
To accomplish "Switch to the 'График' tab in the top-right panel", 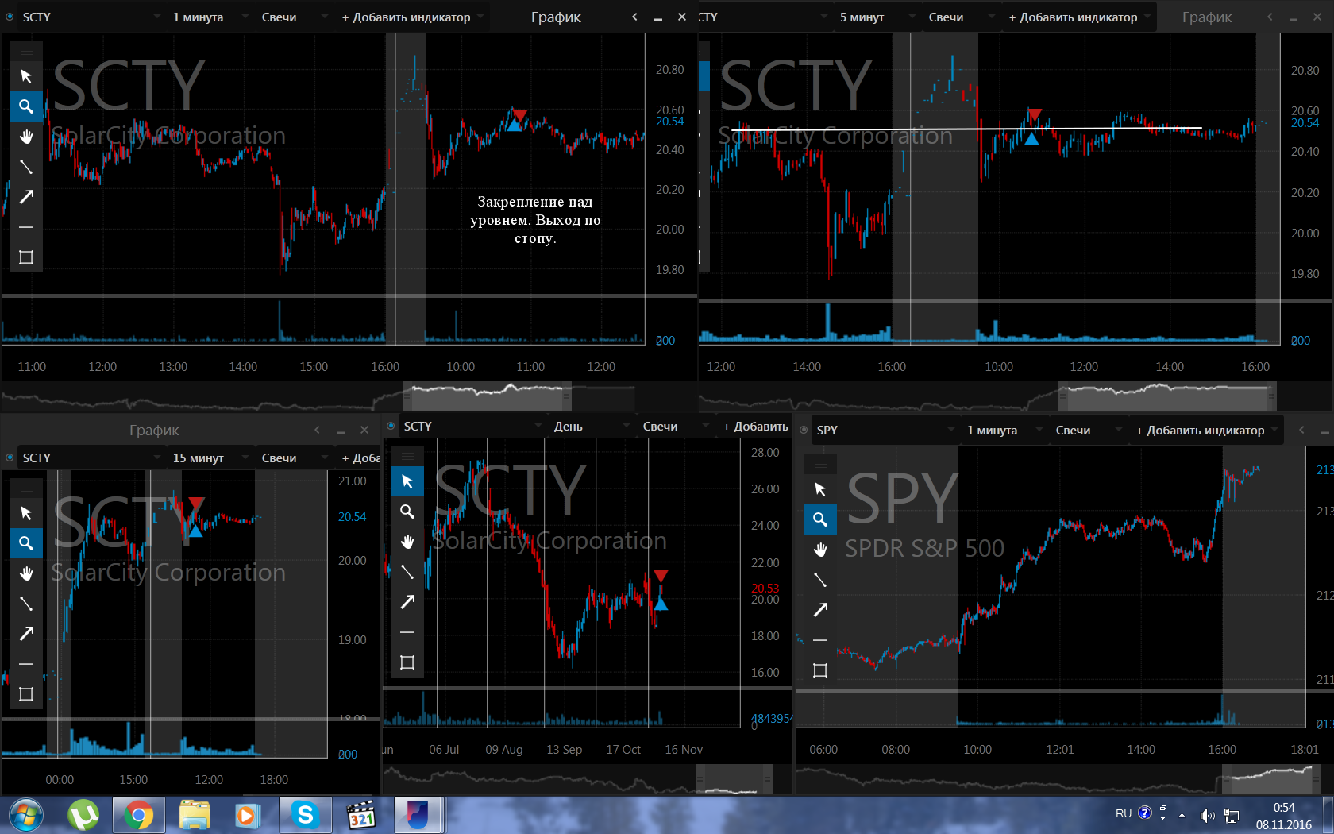I will (1207, 17).
